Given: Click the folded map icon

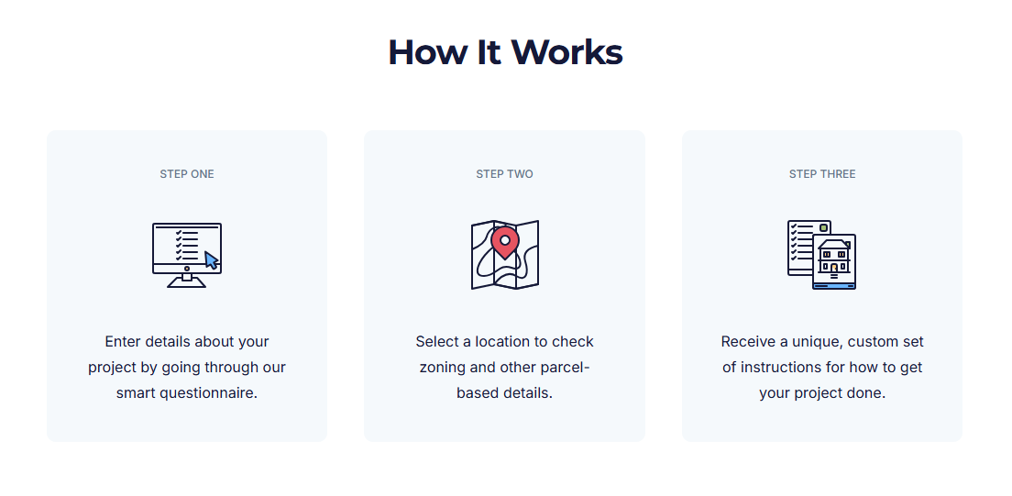Looking at the screenshot, I should coord(504,255).
